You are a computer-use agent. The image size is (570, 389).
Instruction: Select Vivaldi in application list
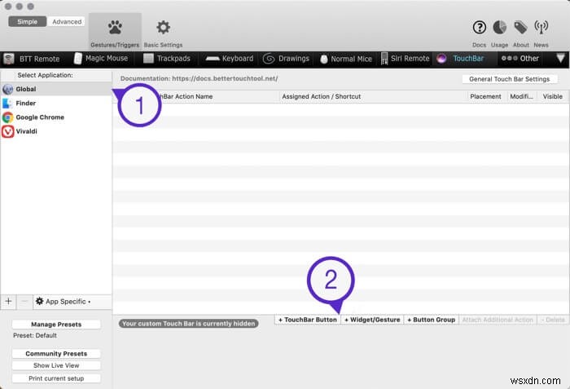(56, 131)
